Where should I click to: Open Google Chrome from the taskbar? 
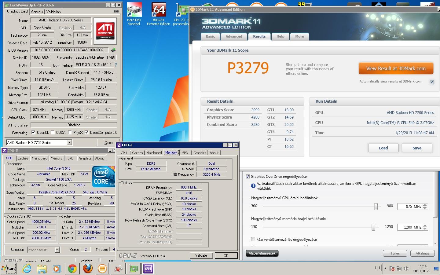pyautogui.click(x=72, y=269)
